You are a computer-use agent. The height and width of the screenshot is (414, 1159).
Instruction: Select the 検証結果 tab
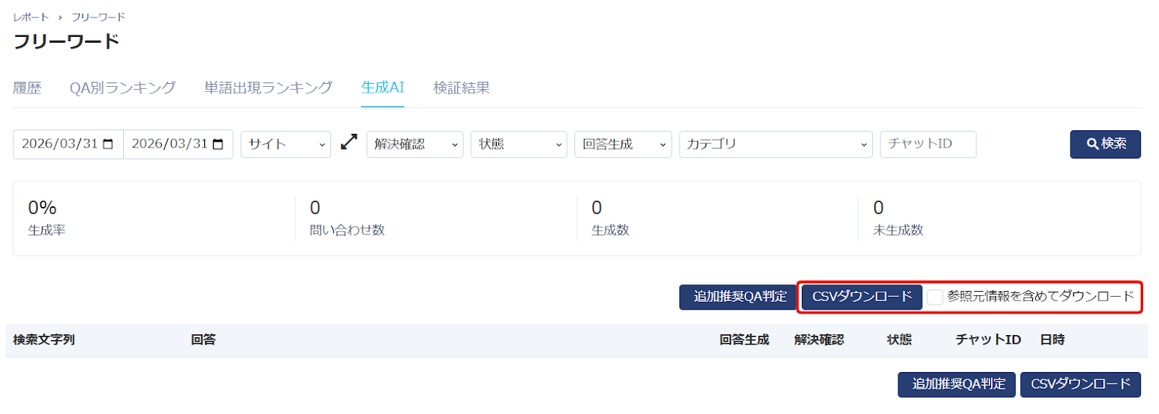coord(461,88)
